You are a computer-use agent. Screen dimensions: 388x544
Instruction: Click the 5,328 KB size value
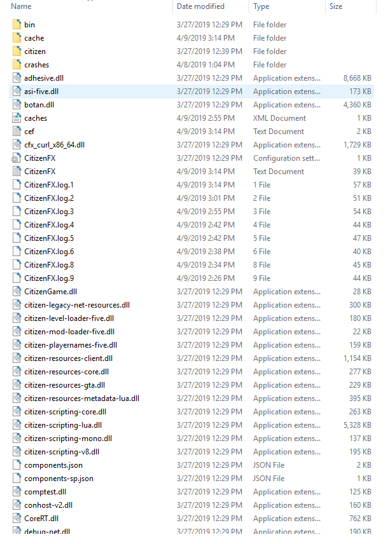click(x=357, y=425)
